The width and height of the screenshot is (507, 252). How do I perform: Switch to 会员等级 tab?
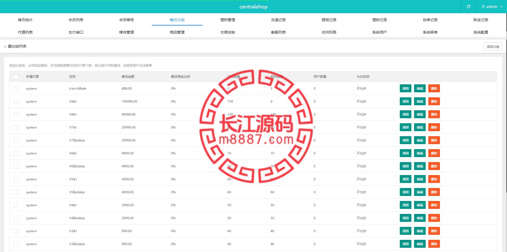(126, 20)
